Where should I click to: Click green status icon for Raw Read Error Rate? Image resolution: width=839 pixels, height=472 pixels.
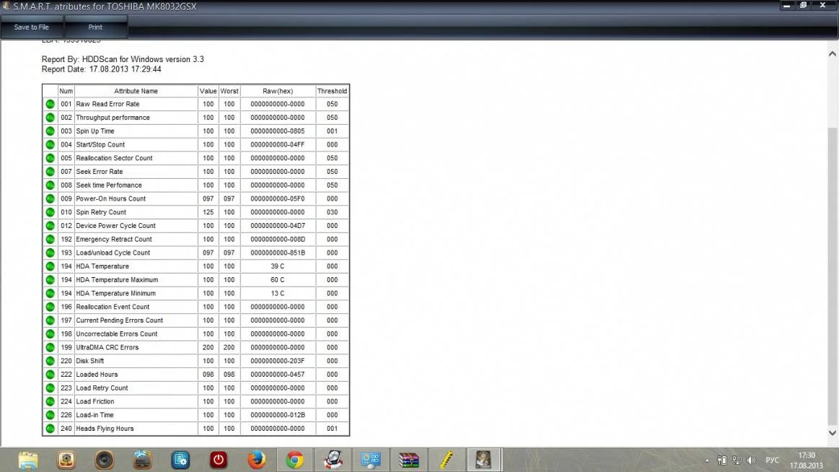pos(50,105)
